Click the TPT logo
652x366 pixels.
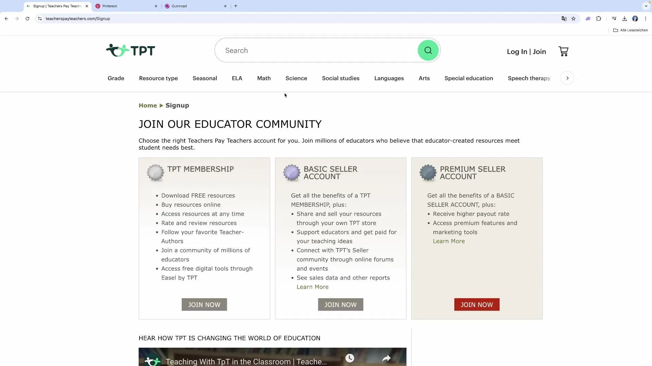(x=130, y=50)
